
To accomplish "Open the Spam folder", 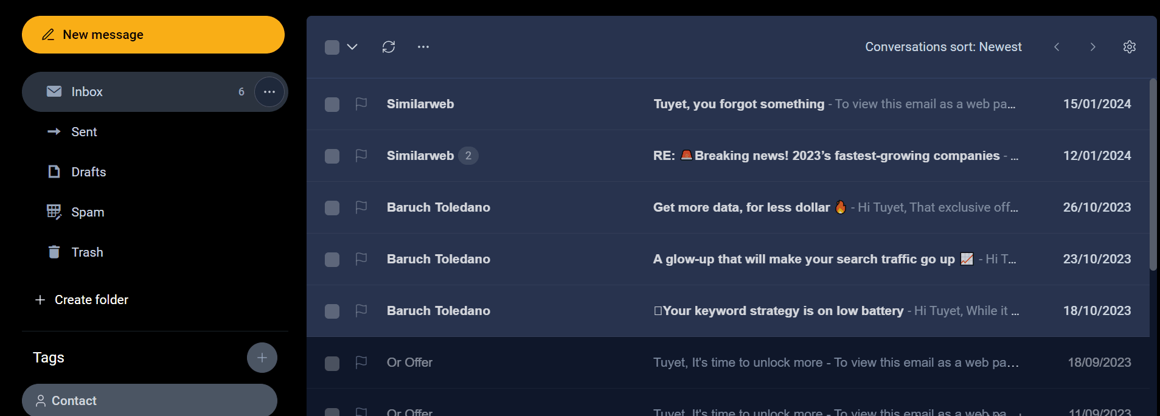I will tap(88, 212).
